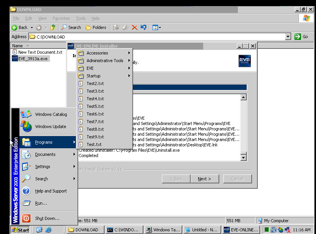Open Test.txt from Programs menu
The width and height of the screenshot is (316, 234).
coord(104,144)
